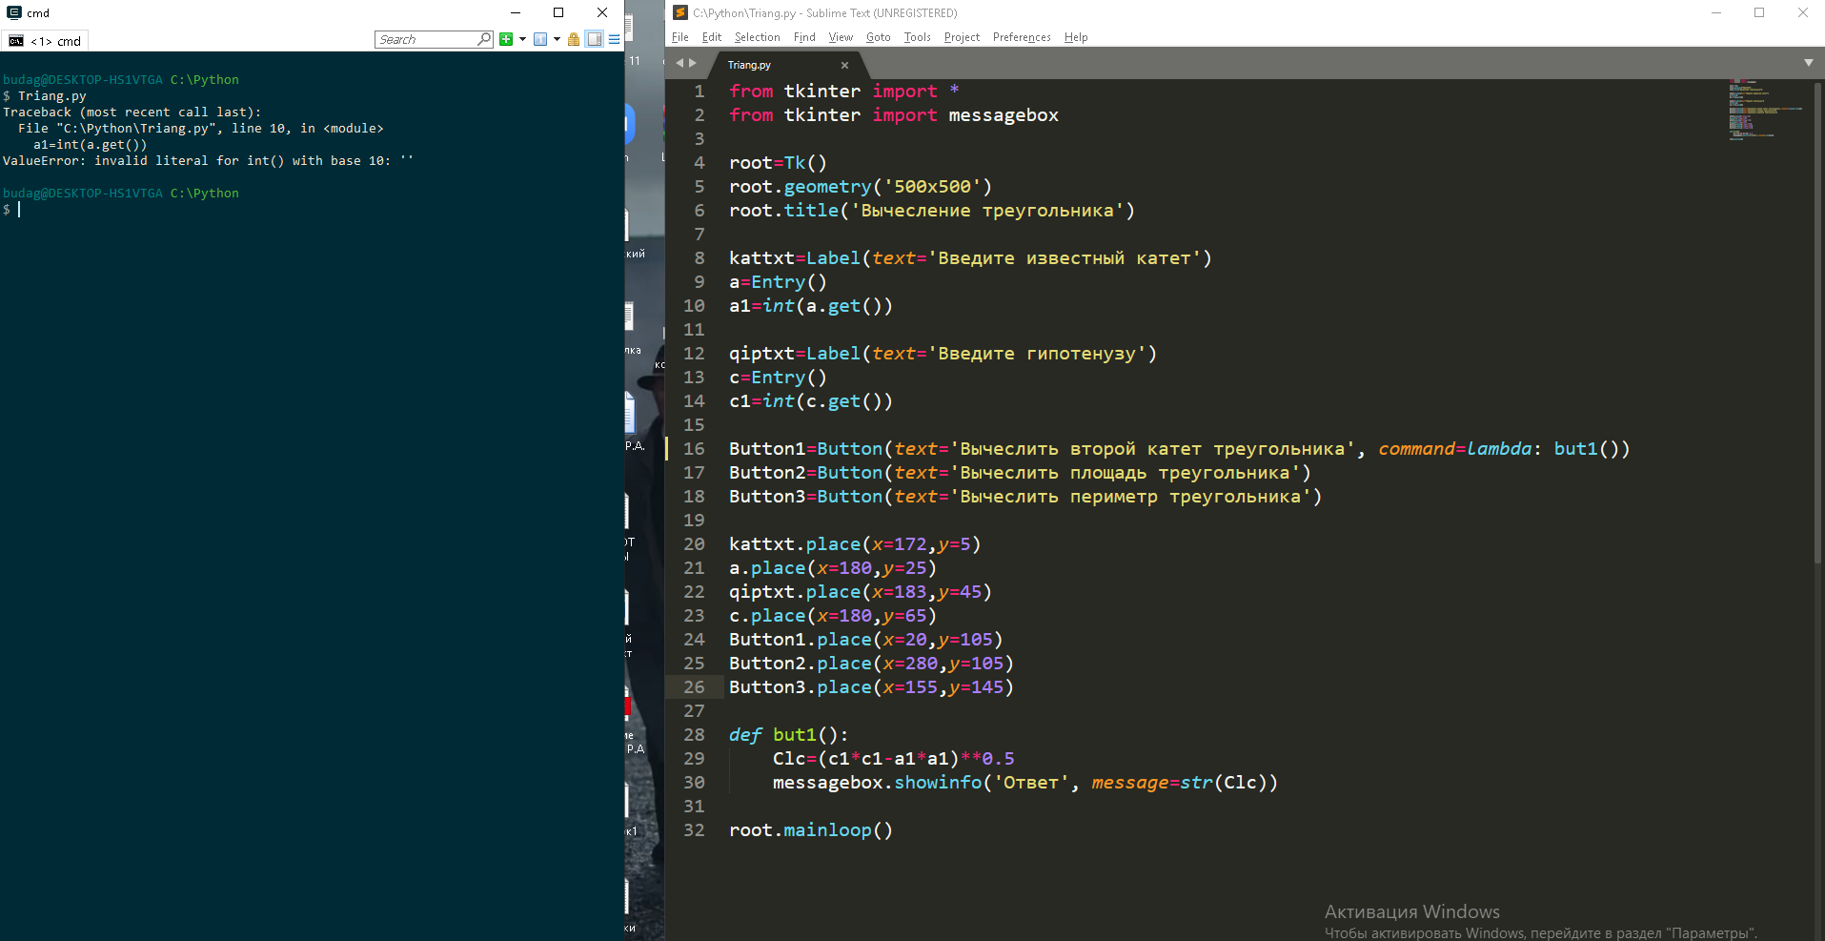Show the active consoles list icon
Viewport: 1825px width, 941px height.
(540, 39)
